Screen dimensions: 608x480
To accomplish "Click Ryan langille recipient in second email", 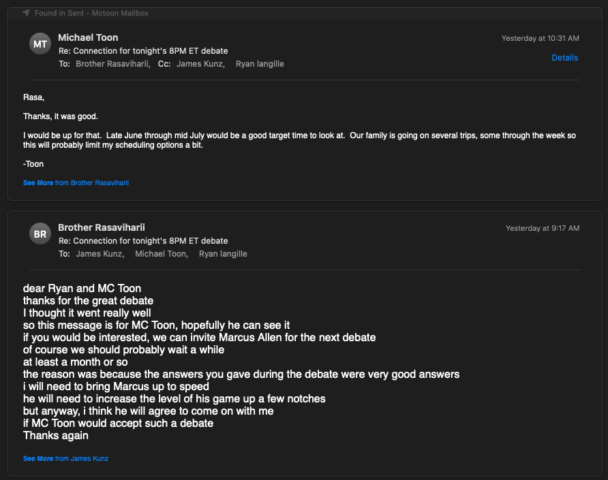I will coord(223,254).
